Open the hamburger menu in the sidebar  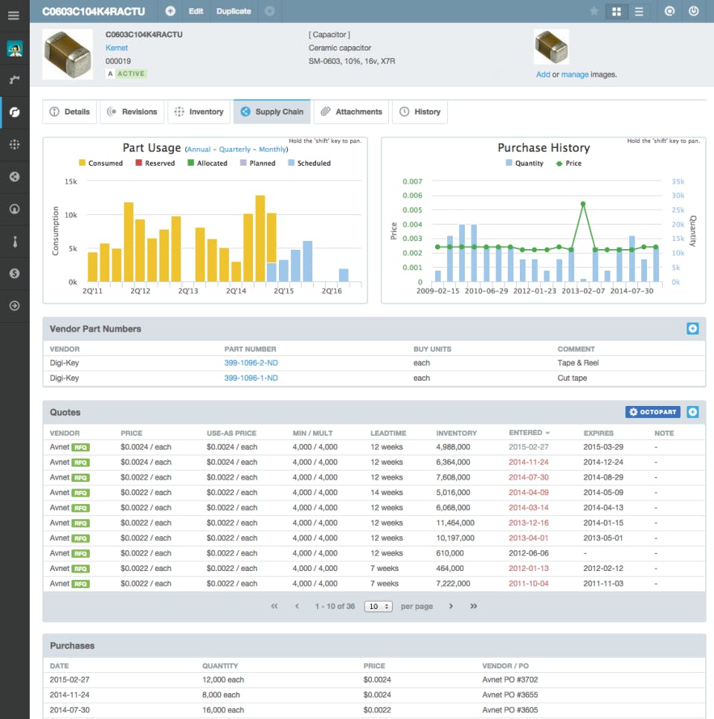pos(13,15)
